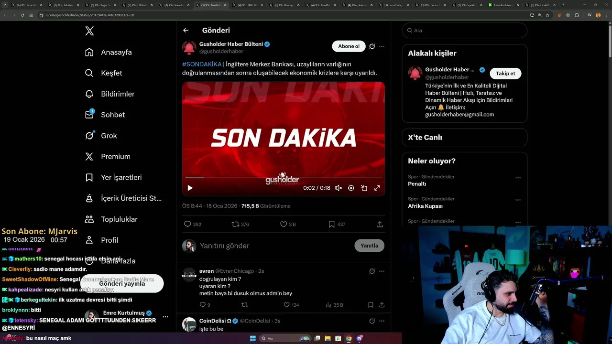Image resolution: width=612 pixels, height=344 pixels.
Task: Open Keşfet search page
Action: coord(104,73)
